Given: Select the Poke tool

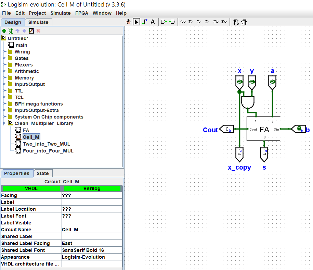Looking at the screenshot, I should pos(129,22).
